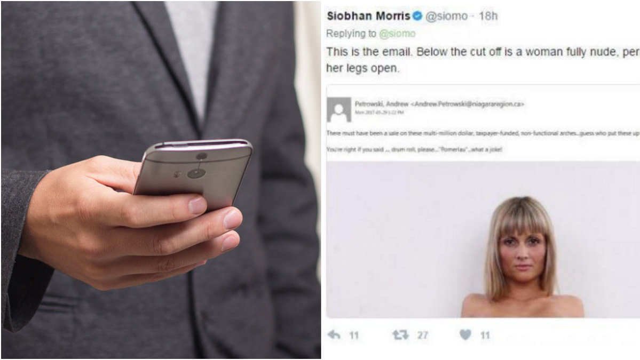This screenshot has width=640, height=360.
Task: Click the tweet text starting 'This is the email'
Action: pyautogui.click(x=483, y=60)
